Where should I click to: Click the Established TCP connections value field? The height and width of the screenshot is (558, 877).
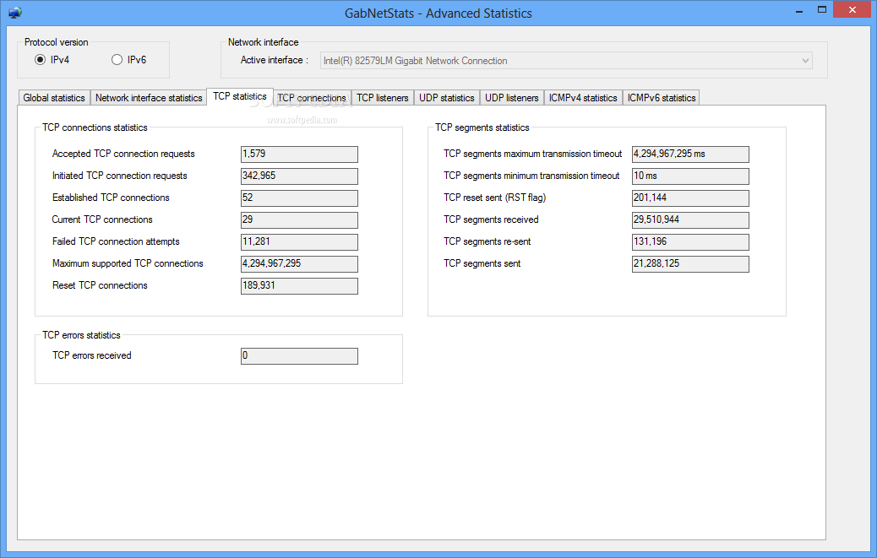pyautogui.click(x=299, y=198)
